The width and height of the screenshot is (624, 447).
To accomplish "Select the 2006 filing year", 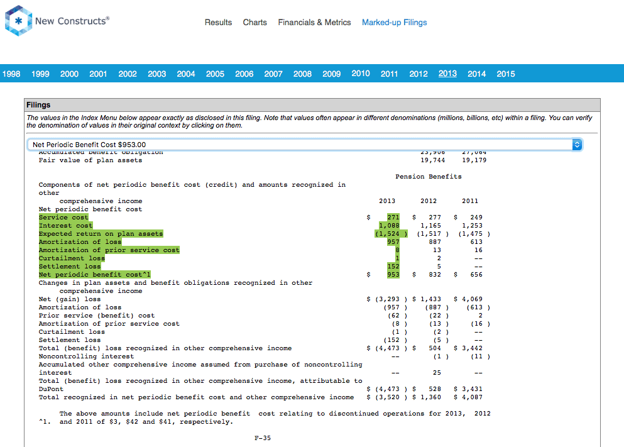I will tap(244, 74).
